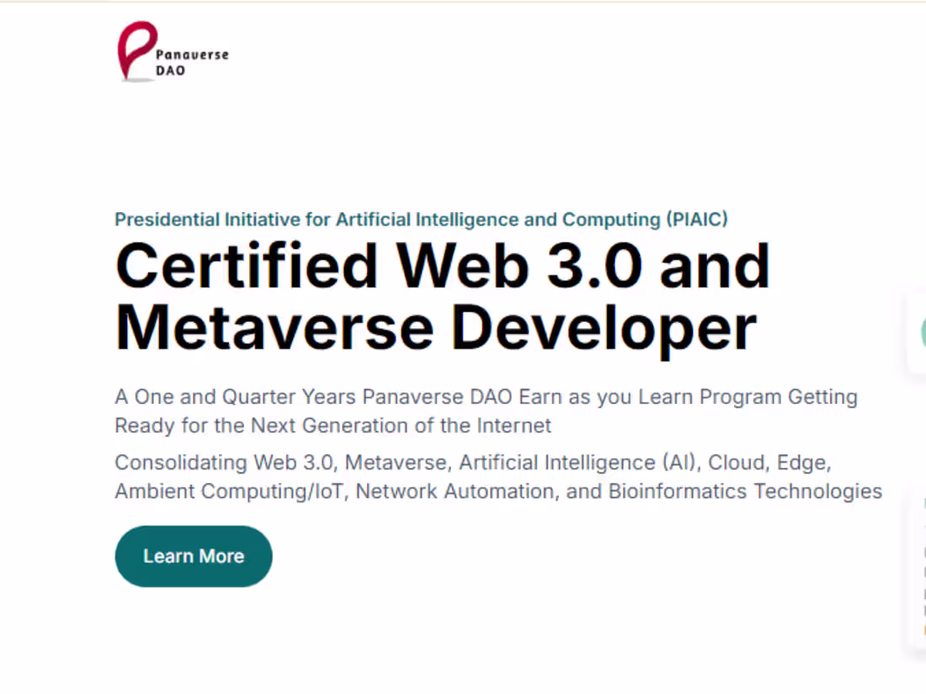Click the page header area above the logo

(463, 13)
